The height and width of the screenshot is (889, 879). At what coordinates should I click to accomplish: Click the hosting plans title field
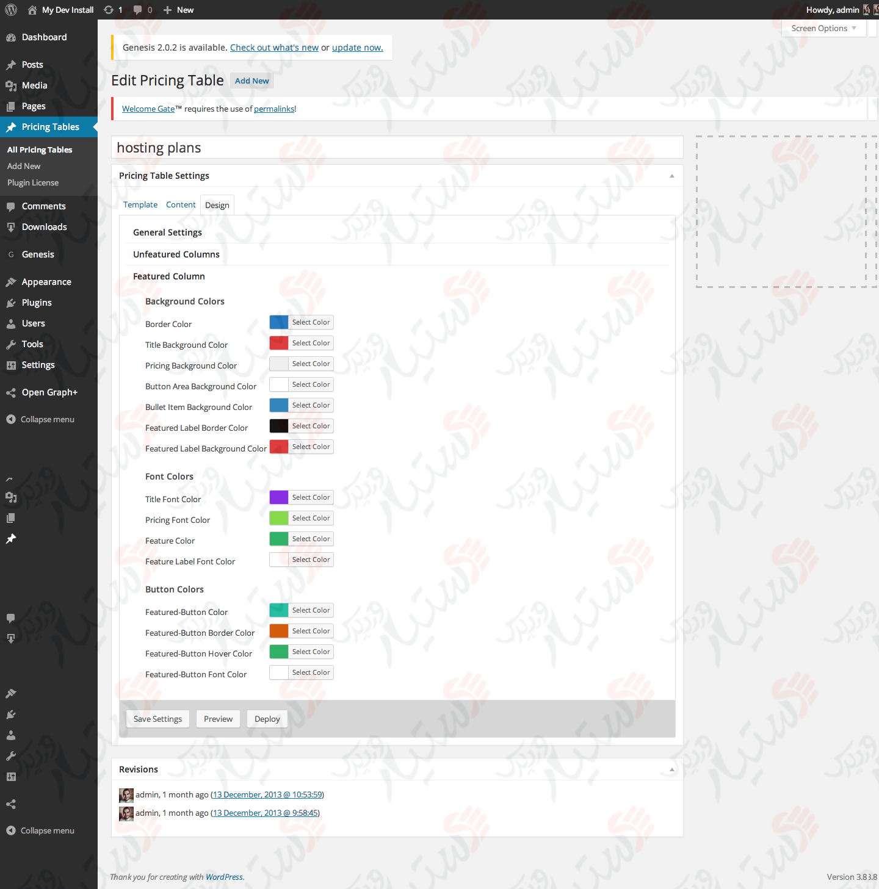(x=397, y=147)
